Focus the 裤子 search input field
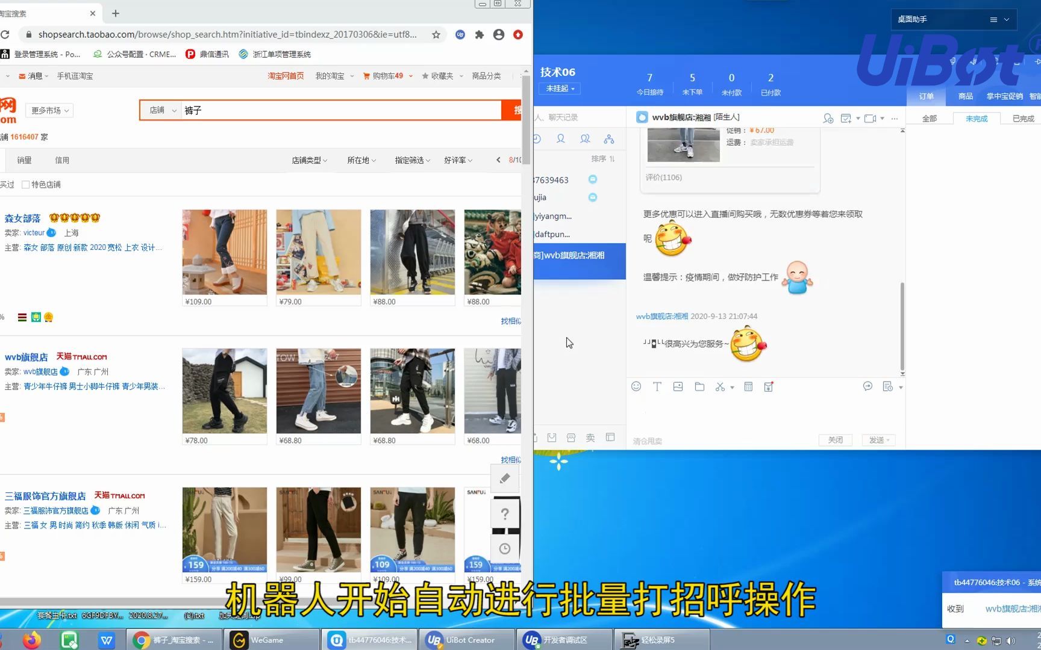 (x=341, y=110)
